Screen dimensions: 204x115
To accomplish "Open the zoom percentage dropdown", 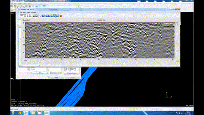I will (x=25, y=16).
